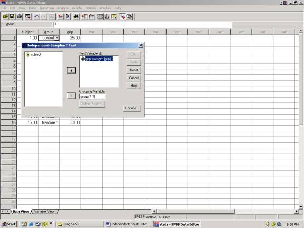Click the Insert Case toolbar icon
Image resolution: width=304 pixels, height=228 pixels.
[x=85, y=17]
